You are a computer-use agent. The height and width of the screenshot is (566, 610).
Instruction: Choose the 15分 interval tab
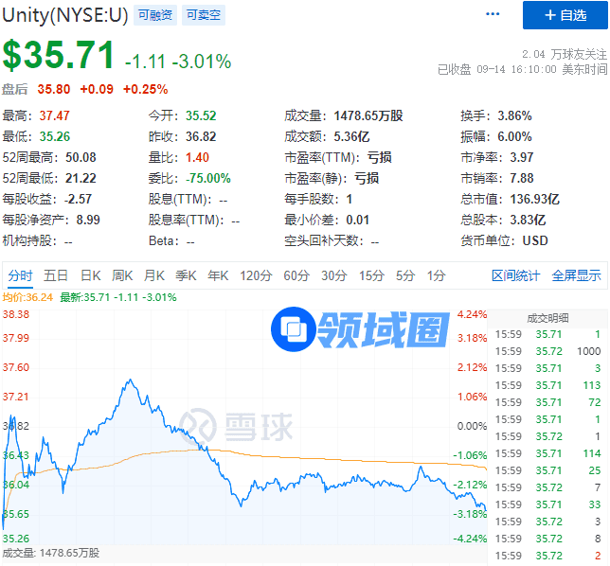coord(370,275)
